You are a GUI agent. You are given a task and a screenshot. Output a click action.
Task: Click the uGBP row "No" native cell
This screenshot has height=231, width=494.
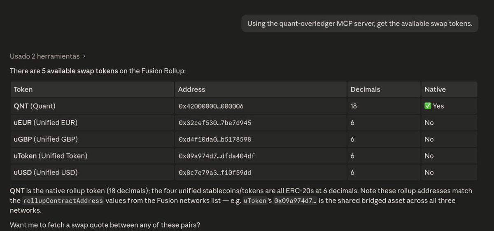449,139
